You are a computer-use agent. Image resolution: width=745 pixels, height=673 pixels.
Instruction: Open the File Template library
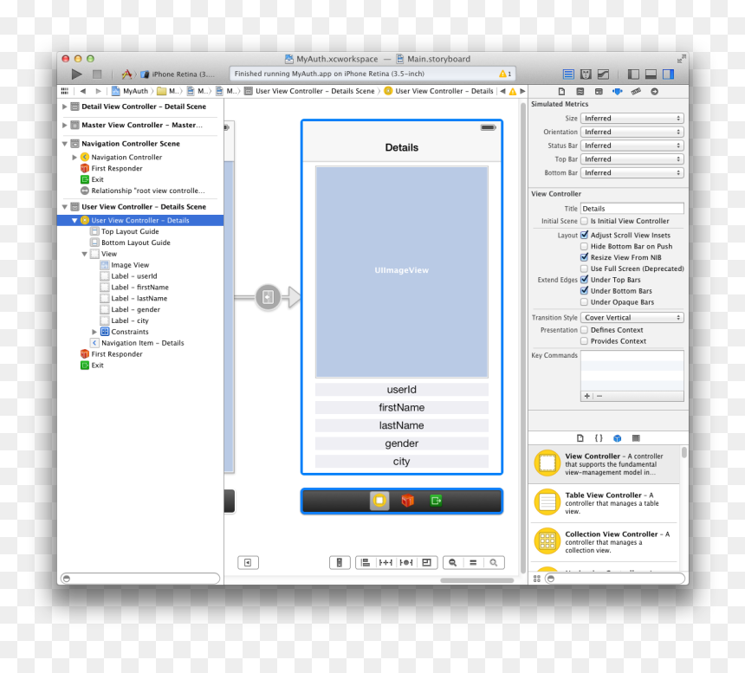[x=580, y=438]
